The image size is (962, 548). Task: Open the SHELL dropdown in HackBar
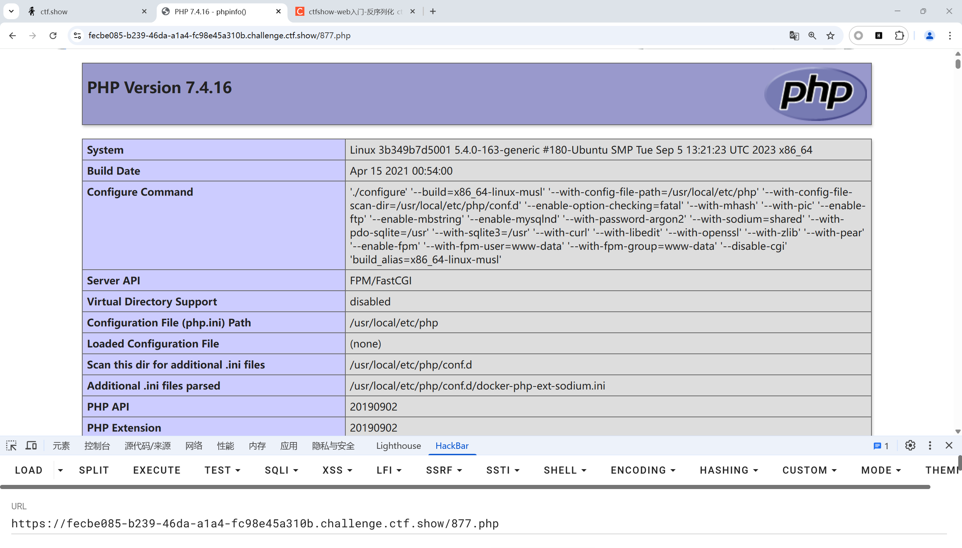tap(565, 470)
